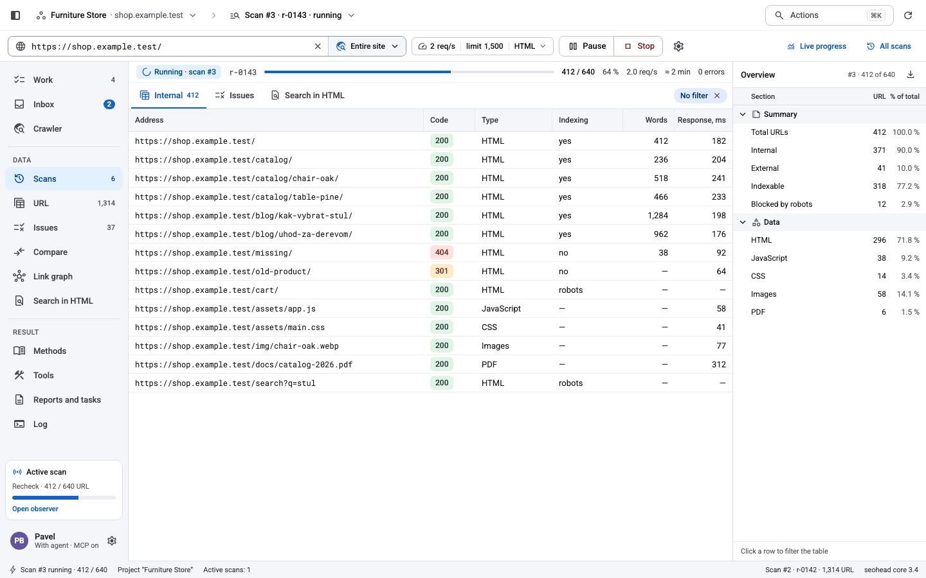Click the scan progress bar in header
926x578 pixels.
(409, 72)
